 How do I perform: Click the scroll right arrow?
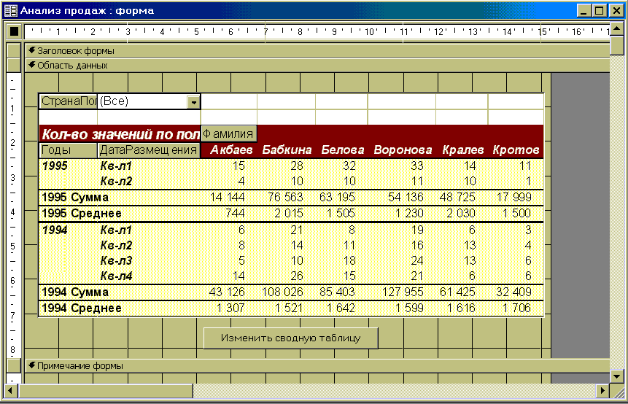coord(602,390)
